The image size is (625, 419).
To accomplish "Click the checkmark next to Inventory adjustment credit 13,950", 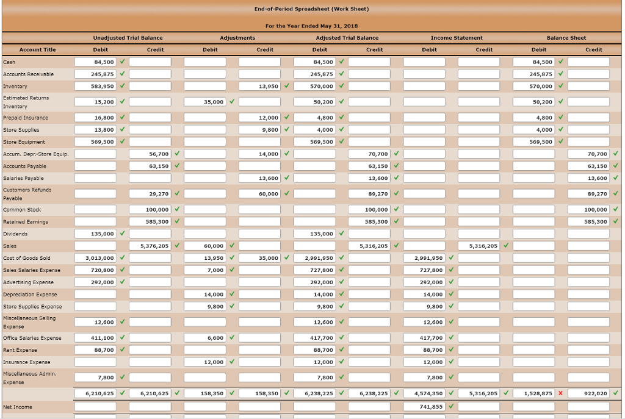I will pos(286,86).
